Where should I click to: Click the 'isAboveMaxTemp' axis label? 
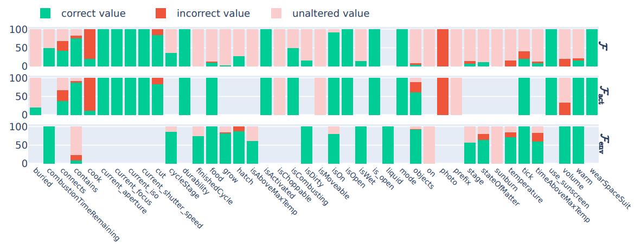coord(274,191)
